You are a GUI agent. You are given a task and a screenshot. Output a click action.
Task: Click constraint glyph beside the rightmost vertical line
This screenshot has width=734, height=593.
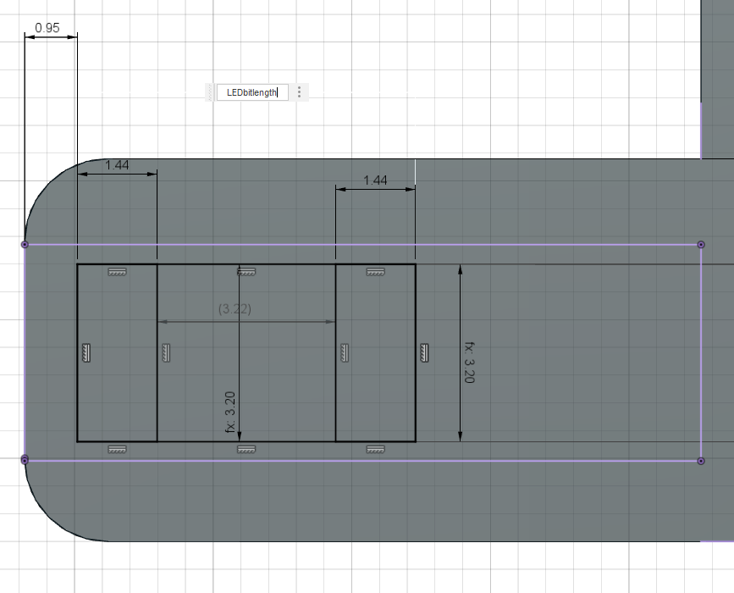[x=424, y=352]
